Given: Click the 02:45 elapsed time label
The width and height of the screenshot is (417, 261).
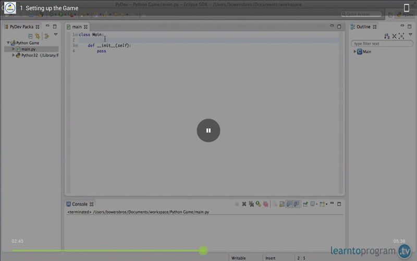Looking at the screenshot, I should point(17,241).
